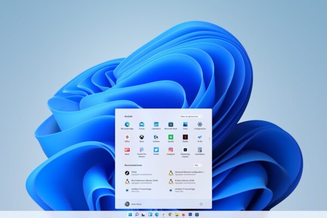This screenshot has width=327, height=218.
Task: Open the Instagram app
Action: point(171,151)
